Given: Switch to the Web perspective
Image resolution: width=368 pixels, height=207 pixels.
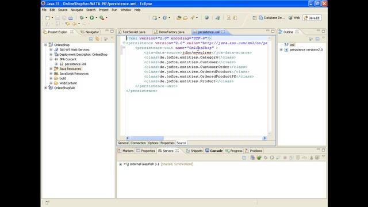Looking at the screenshot, I should coord(294,18).
